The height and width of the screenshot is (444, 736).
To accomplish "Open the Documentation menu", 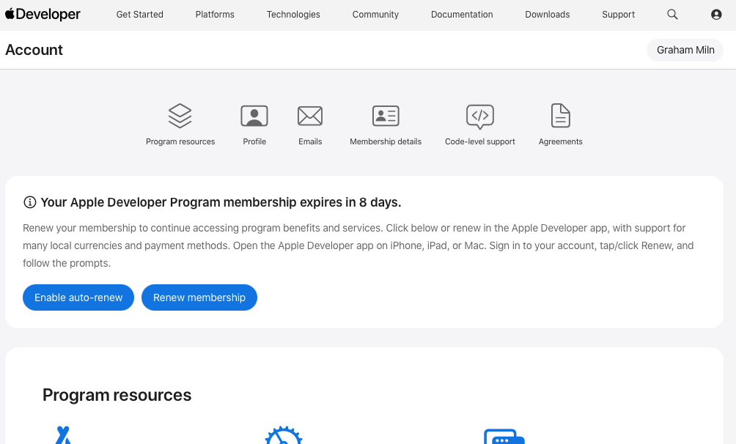I will pos(462,15).
